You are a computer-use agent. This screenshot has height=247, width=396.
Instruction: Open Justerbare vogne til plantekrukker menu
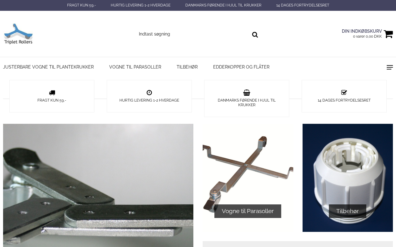(48, 67)
